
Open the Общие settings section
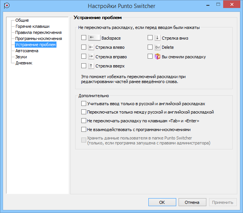click(x=22, y=20)
